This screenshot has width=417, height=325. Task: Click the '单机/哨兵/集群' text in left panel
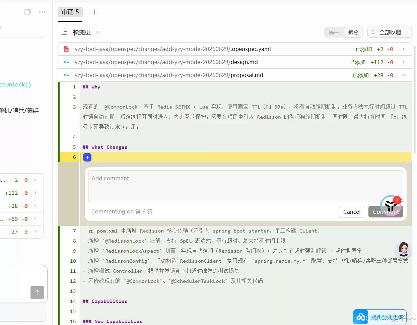pos(19,110)
